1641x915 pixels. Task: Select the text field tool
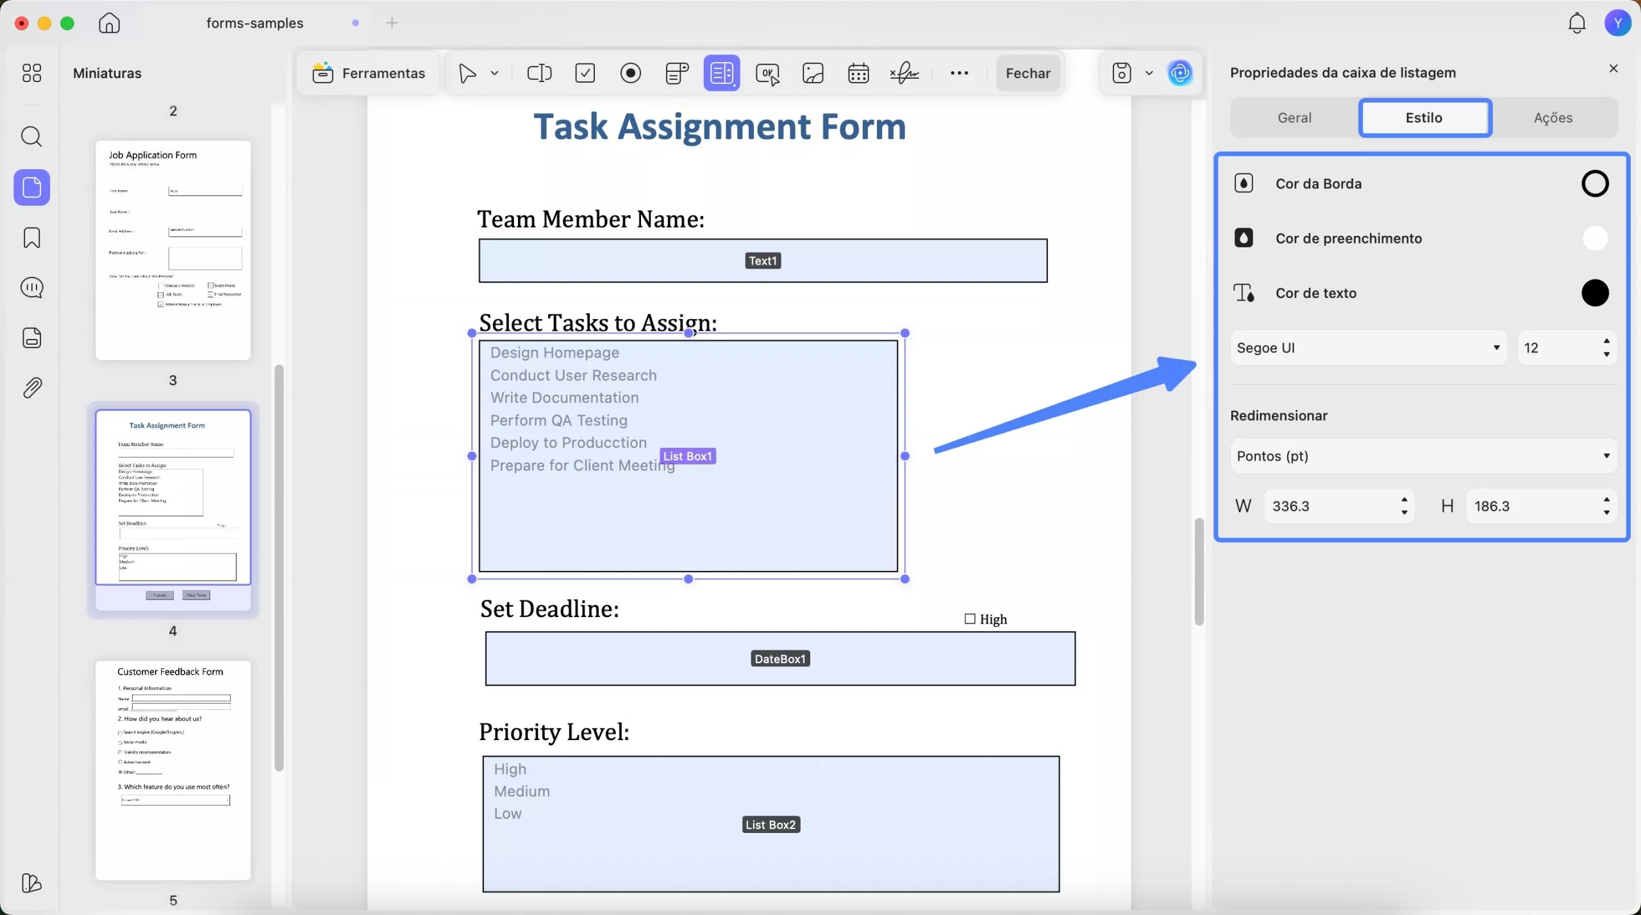[539, 74]
